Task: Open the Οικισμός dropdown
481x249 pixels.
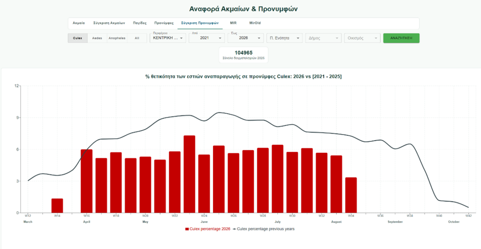Action: pos(362,38)
